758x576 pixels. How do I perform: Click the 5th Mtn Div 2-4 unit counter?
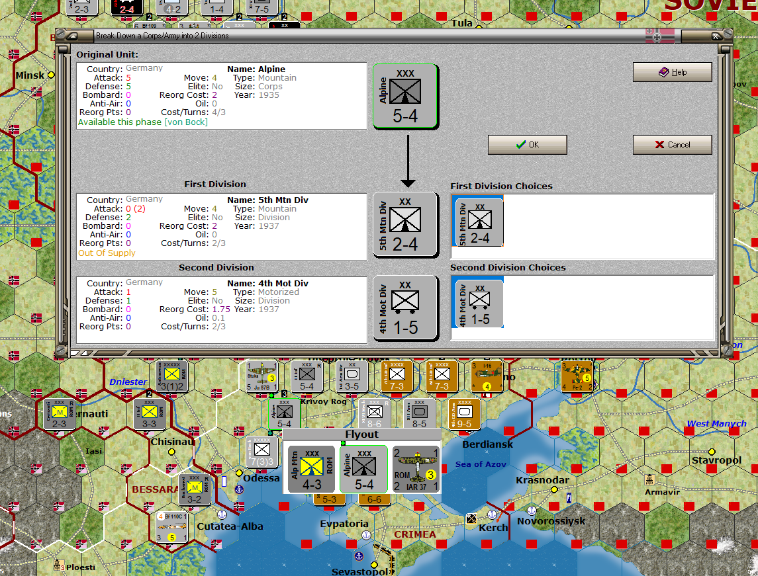click(405, 225)
